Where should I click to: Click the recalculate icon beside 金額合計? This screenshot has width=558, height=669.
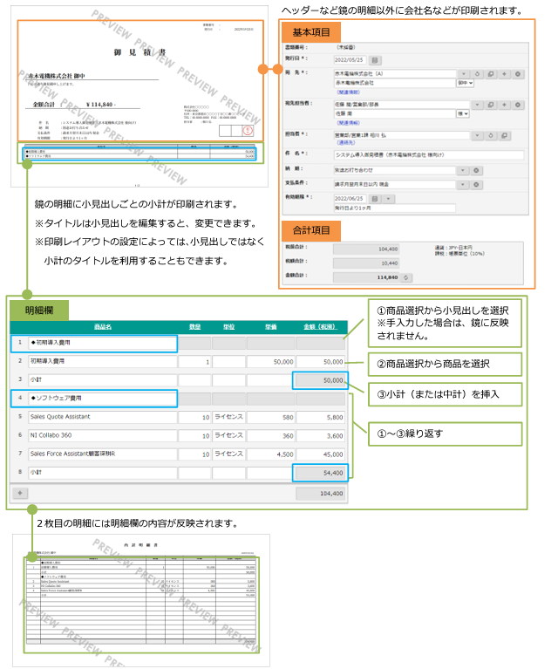(406, 277)
